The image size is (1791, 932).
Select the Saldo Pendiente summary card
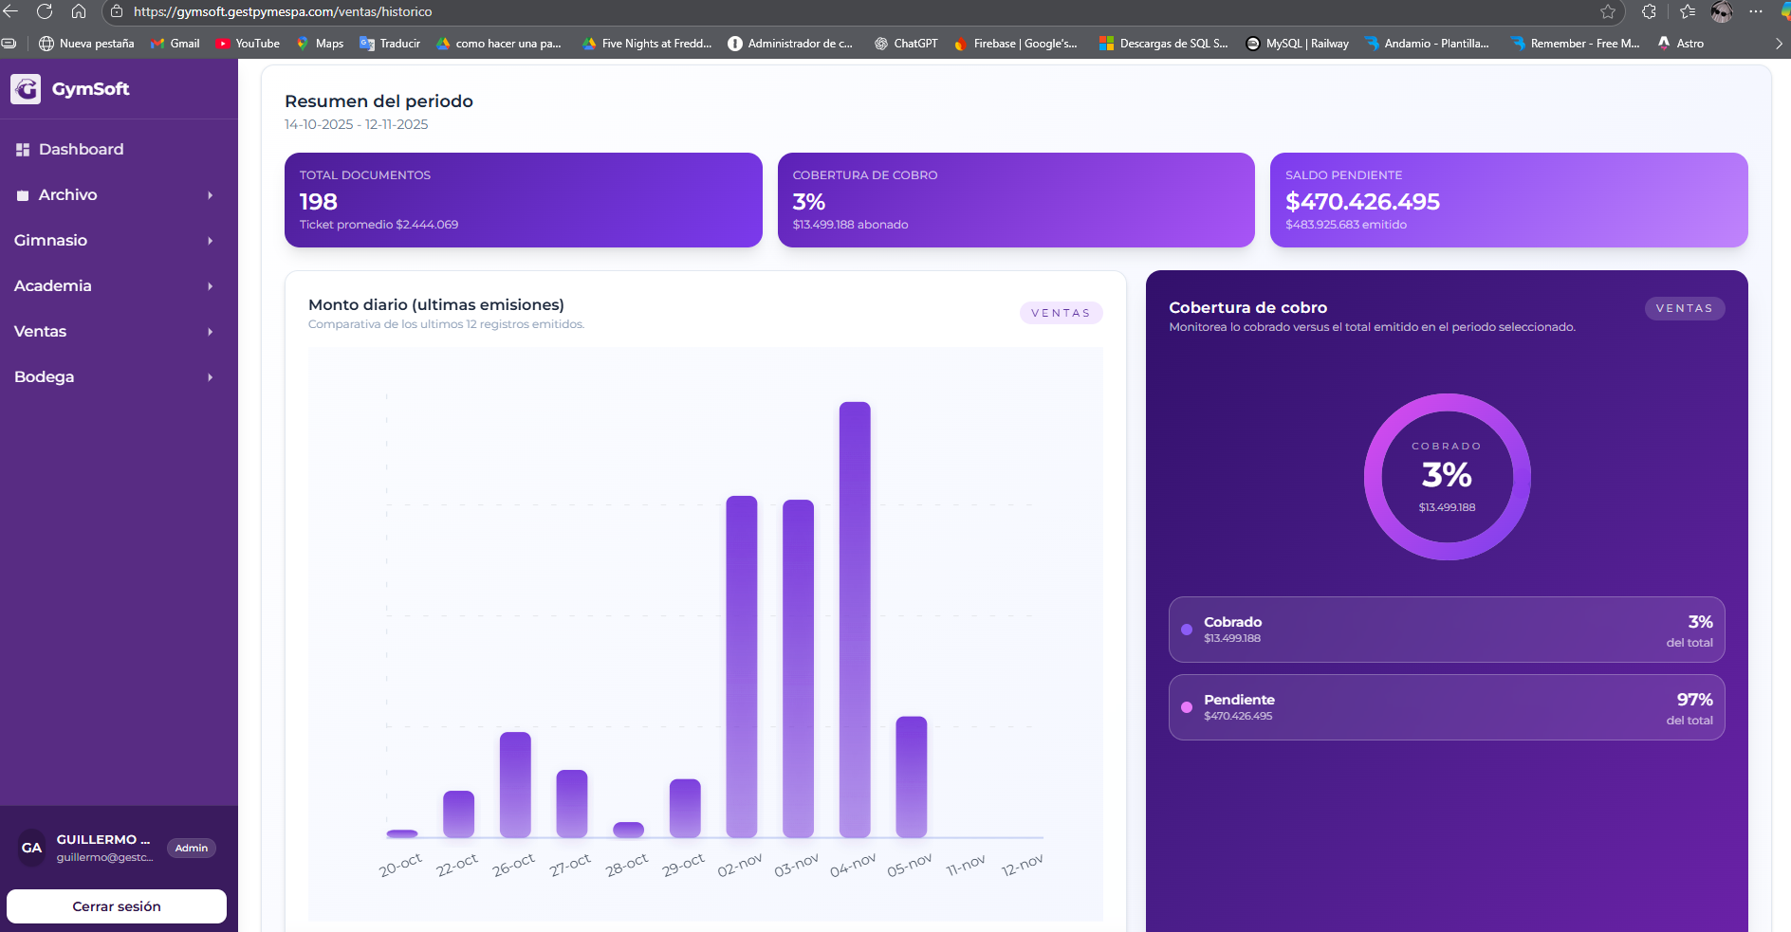[1508, 200]
